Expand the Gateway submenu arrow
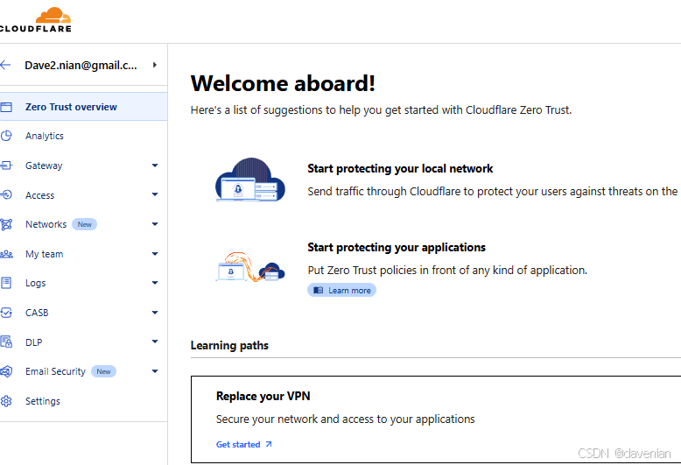Screen dimensions: 681x465 [155, 166]
